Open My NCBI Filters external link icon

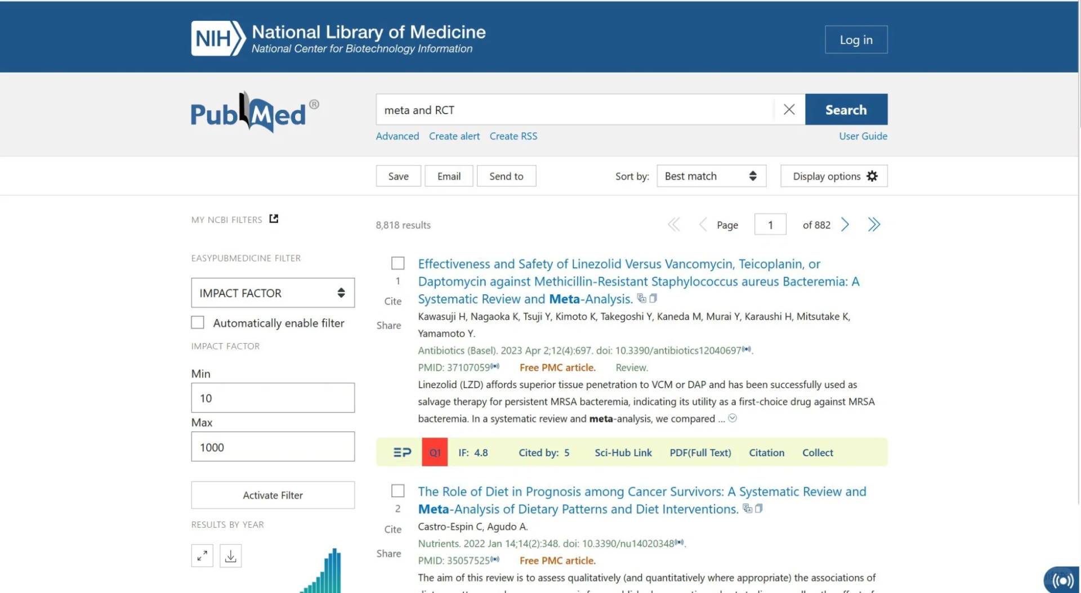[x=274, y=219]
